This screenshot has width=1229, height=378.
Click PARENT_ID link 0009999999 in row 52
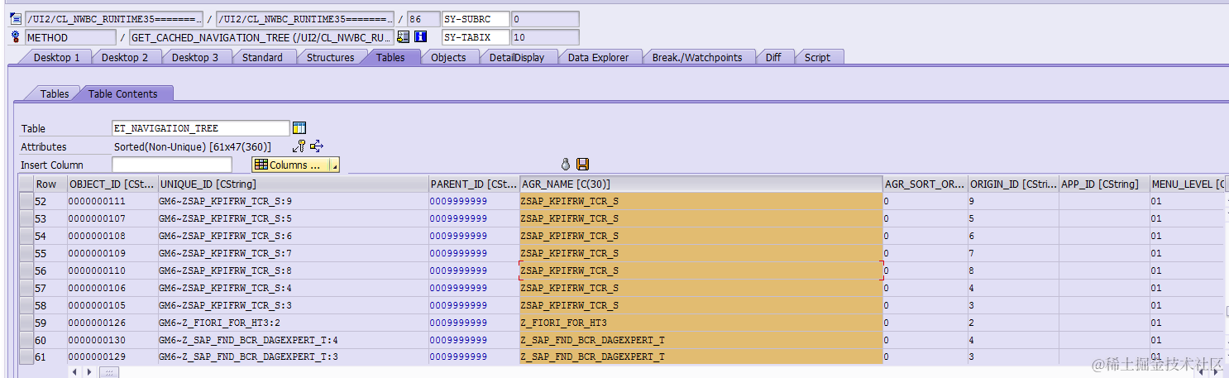458,201
